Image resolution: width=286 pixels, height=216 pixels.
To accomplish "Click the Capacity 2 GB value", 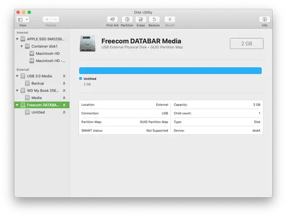I will tap(257, 105).
